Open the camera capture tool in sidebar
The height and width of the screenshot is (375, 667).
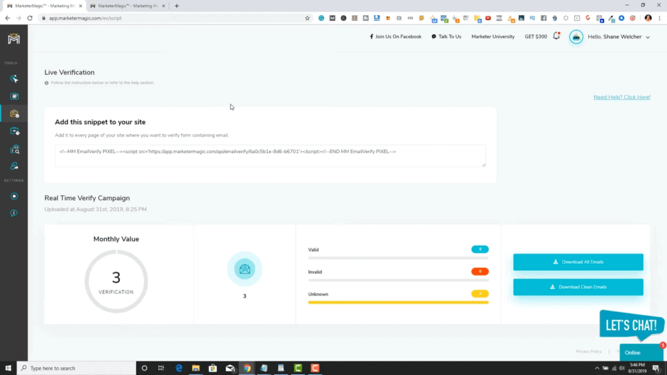click(14, 96)
